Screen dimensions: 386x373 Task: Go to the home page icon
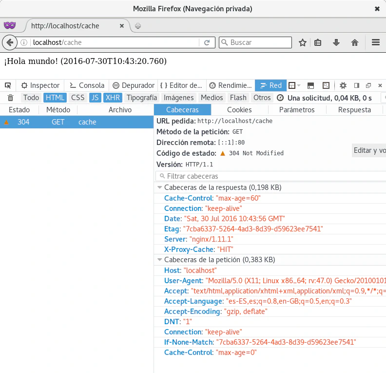[355, 42]
